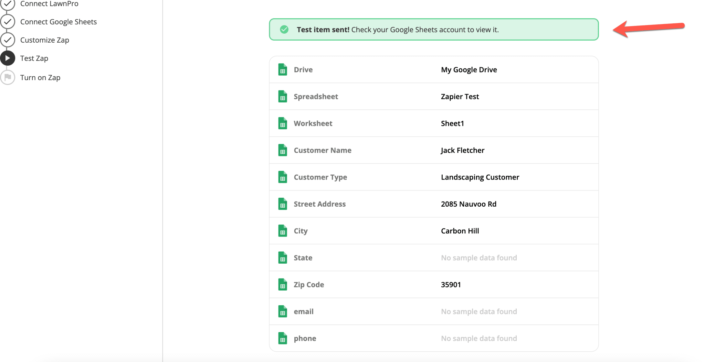
Task: Select the Zapier Test spreadsheet value
Action: (460, 97)
